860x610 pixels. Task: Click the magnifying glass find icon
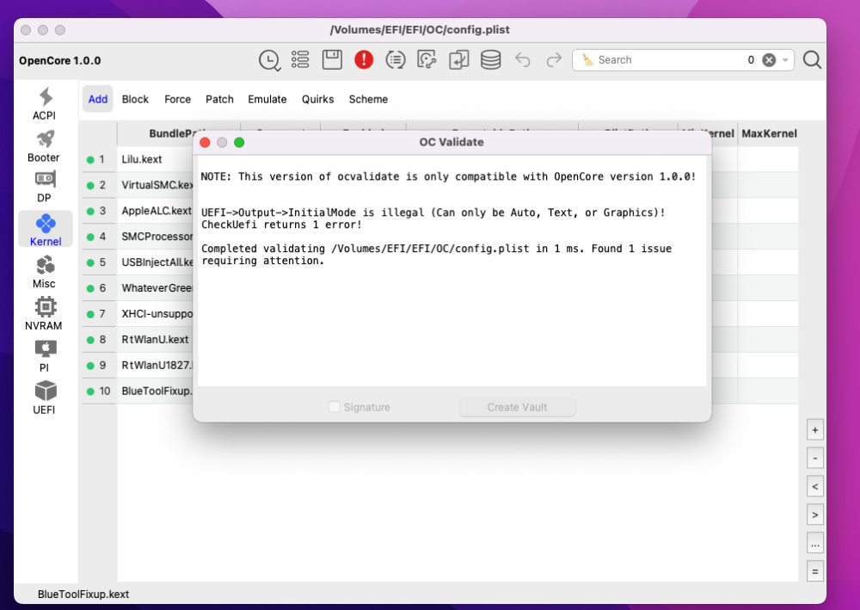click(812, 59)
